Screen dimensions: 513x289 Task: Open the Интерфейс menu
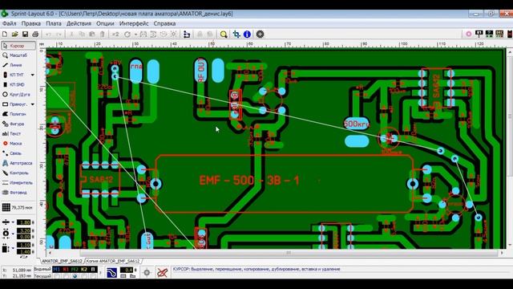[x=134, y=23]
